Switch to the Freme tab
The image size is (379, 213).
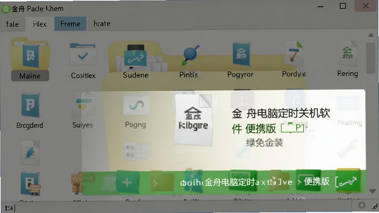tap(70, 24)
